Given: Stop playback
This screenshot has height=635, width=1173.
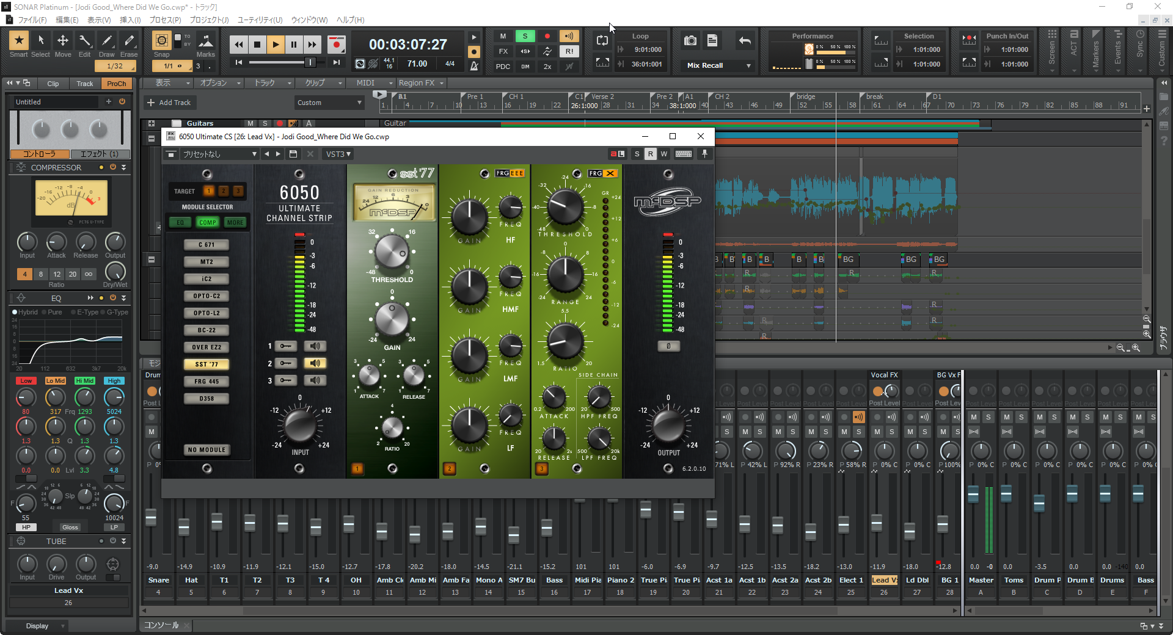Looking at the screenshot, I should tap(257, 44).
